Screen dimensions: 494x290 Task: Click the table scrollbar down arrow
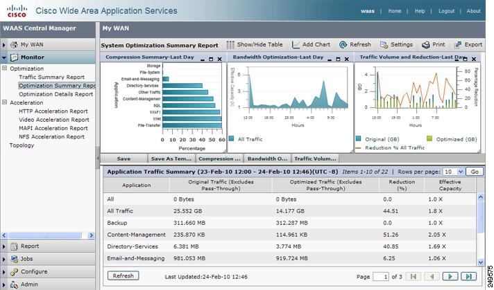480,262
